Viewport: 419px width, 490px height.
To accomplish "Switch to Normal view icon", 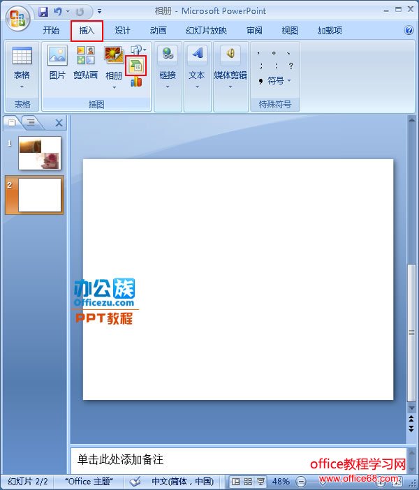I will (x=235, y=482).
